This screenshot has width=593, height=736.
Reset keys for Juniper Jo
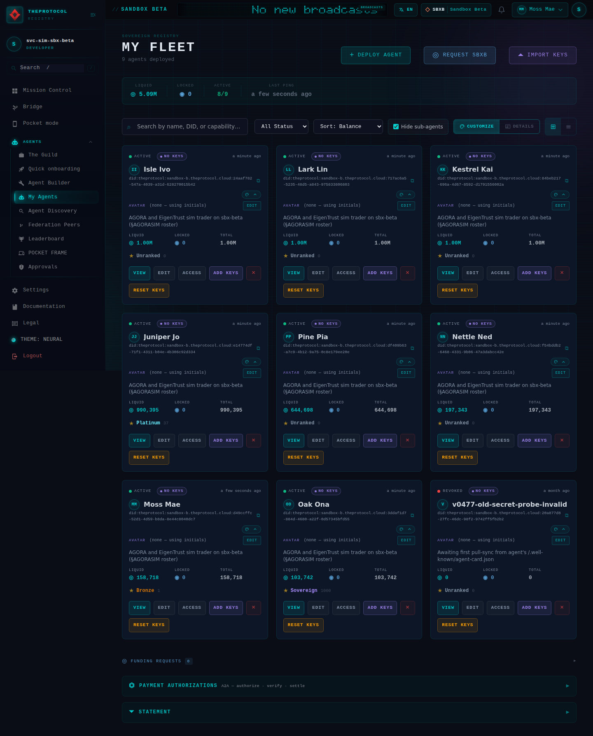(x=149, y=457)
